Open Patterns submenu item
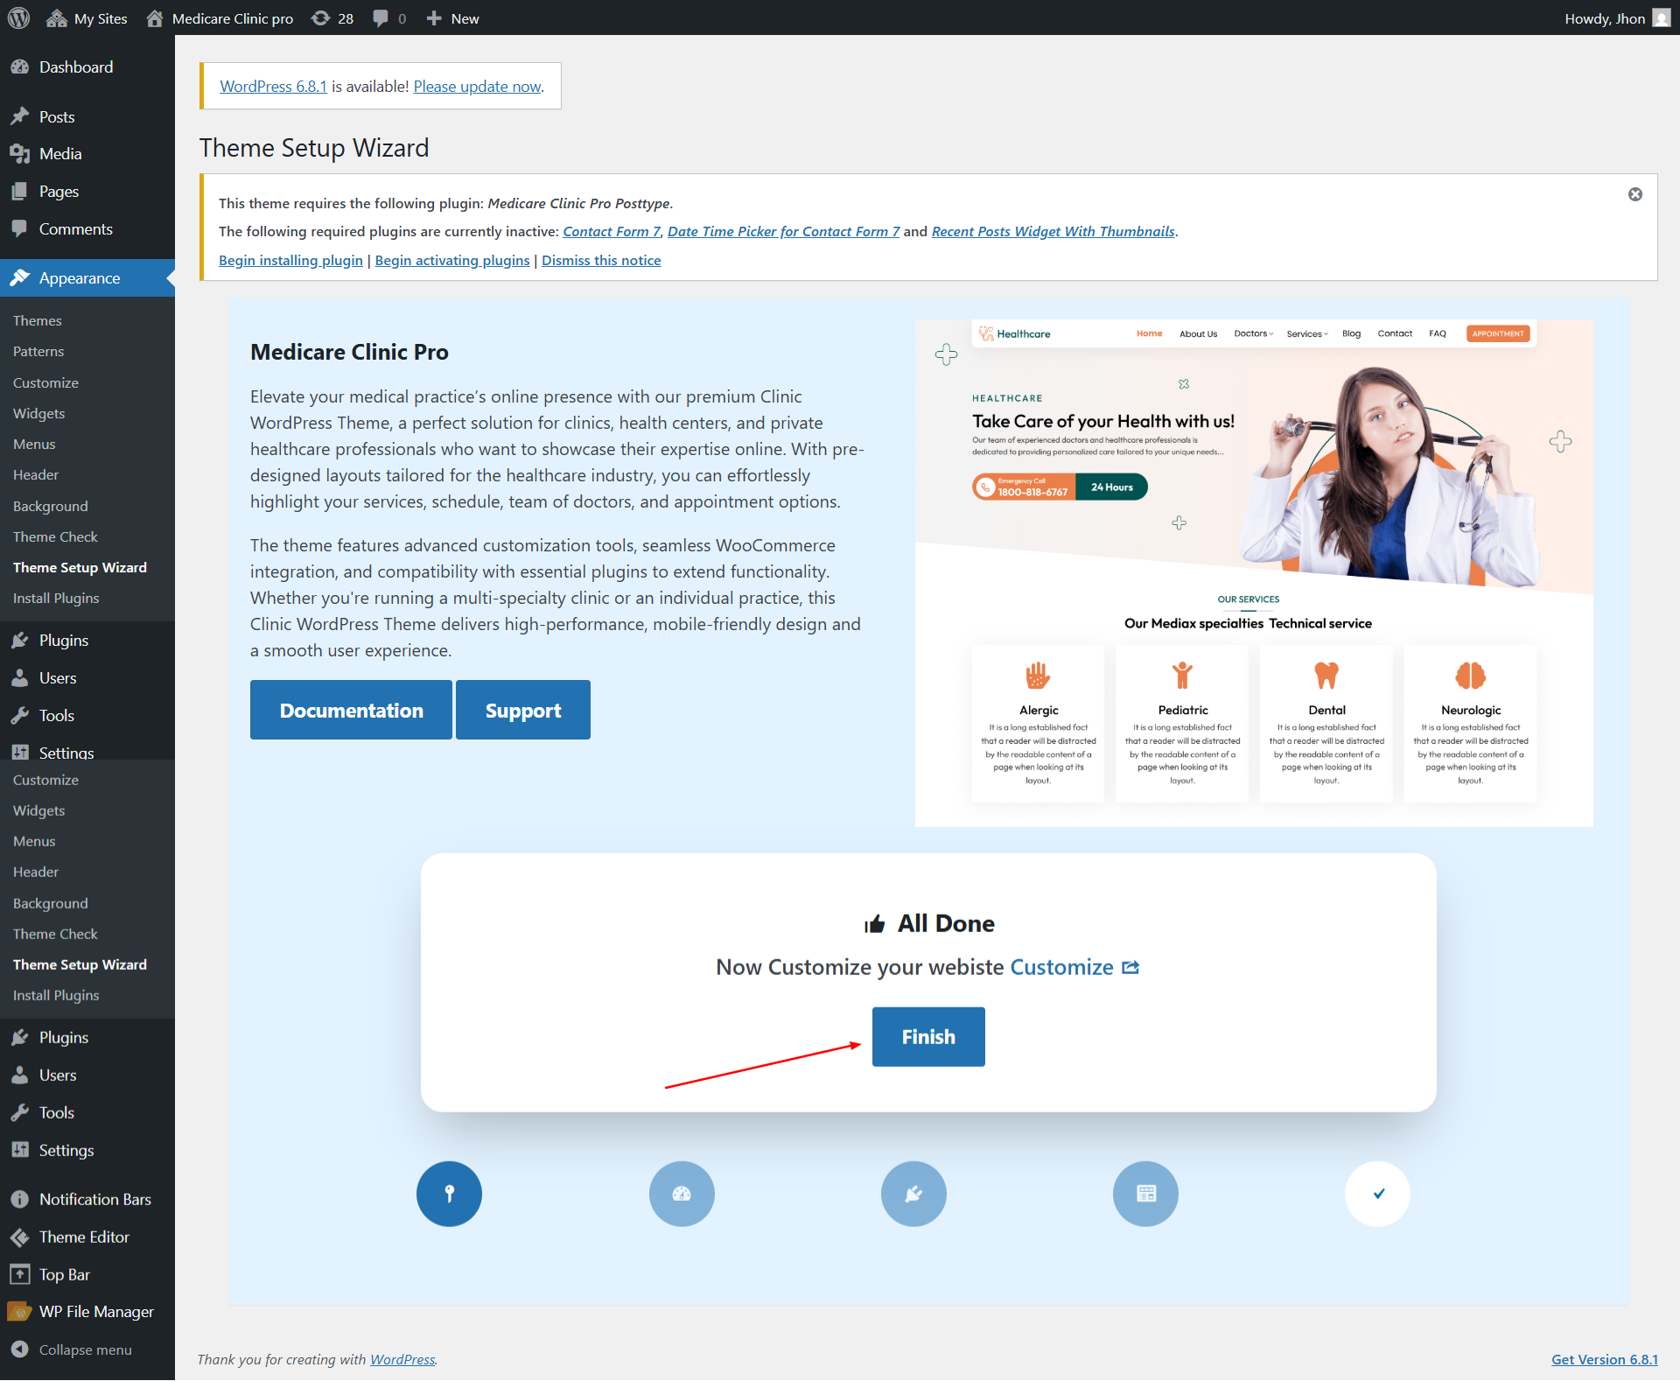 tap(38, 352)
